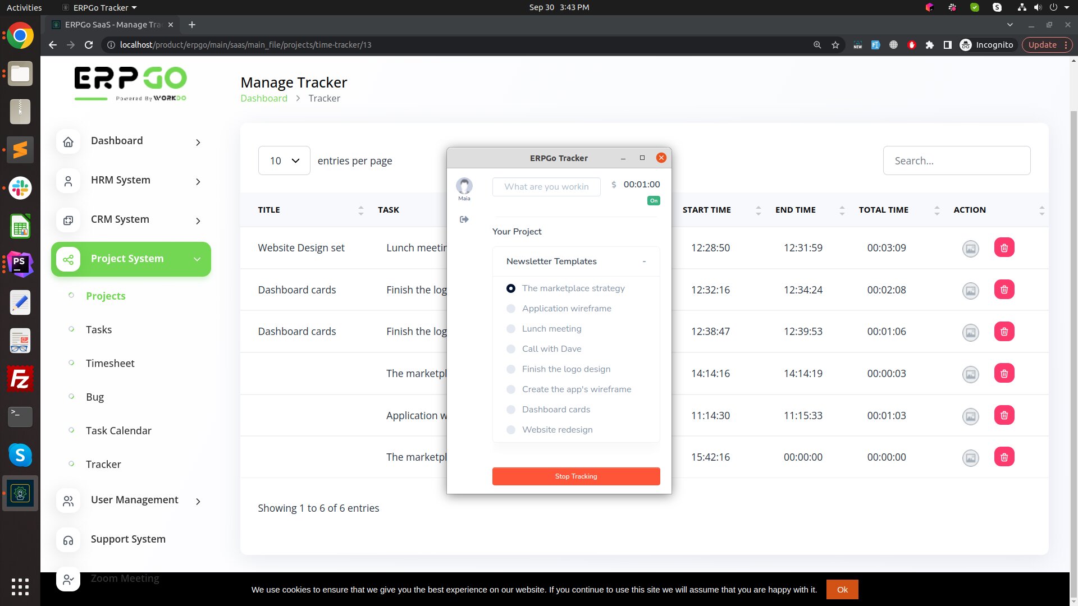The width and height of the screenshot is (1078, 606).
Task: Open Timesheet in the Project System submenu
Action: (110, 364)
